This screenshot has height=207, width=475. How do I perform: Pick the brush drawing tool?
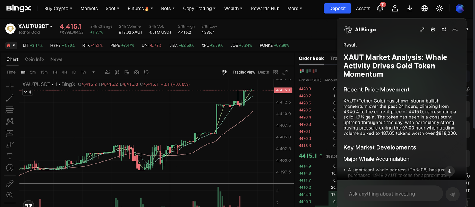[10, 144]
